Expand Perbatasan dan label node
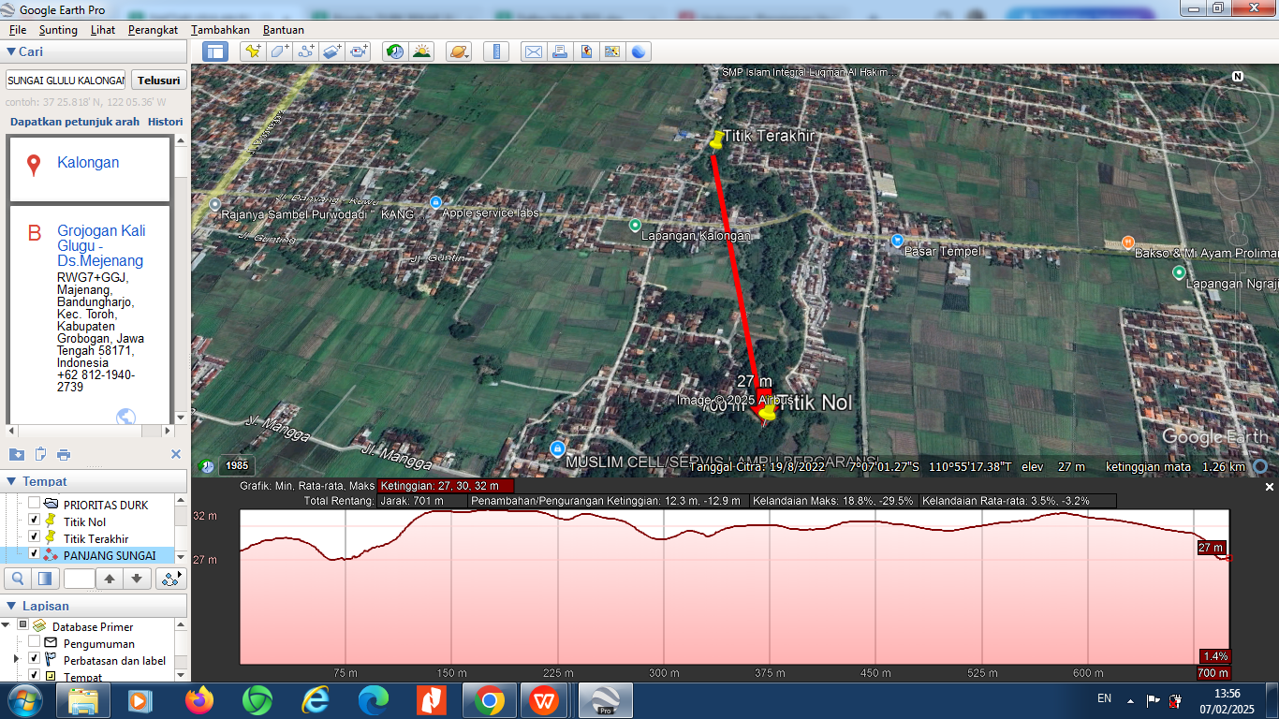1279x719 pixels. [16, 659]
